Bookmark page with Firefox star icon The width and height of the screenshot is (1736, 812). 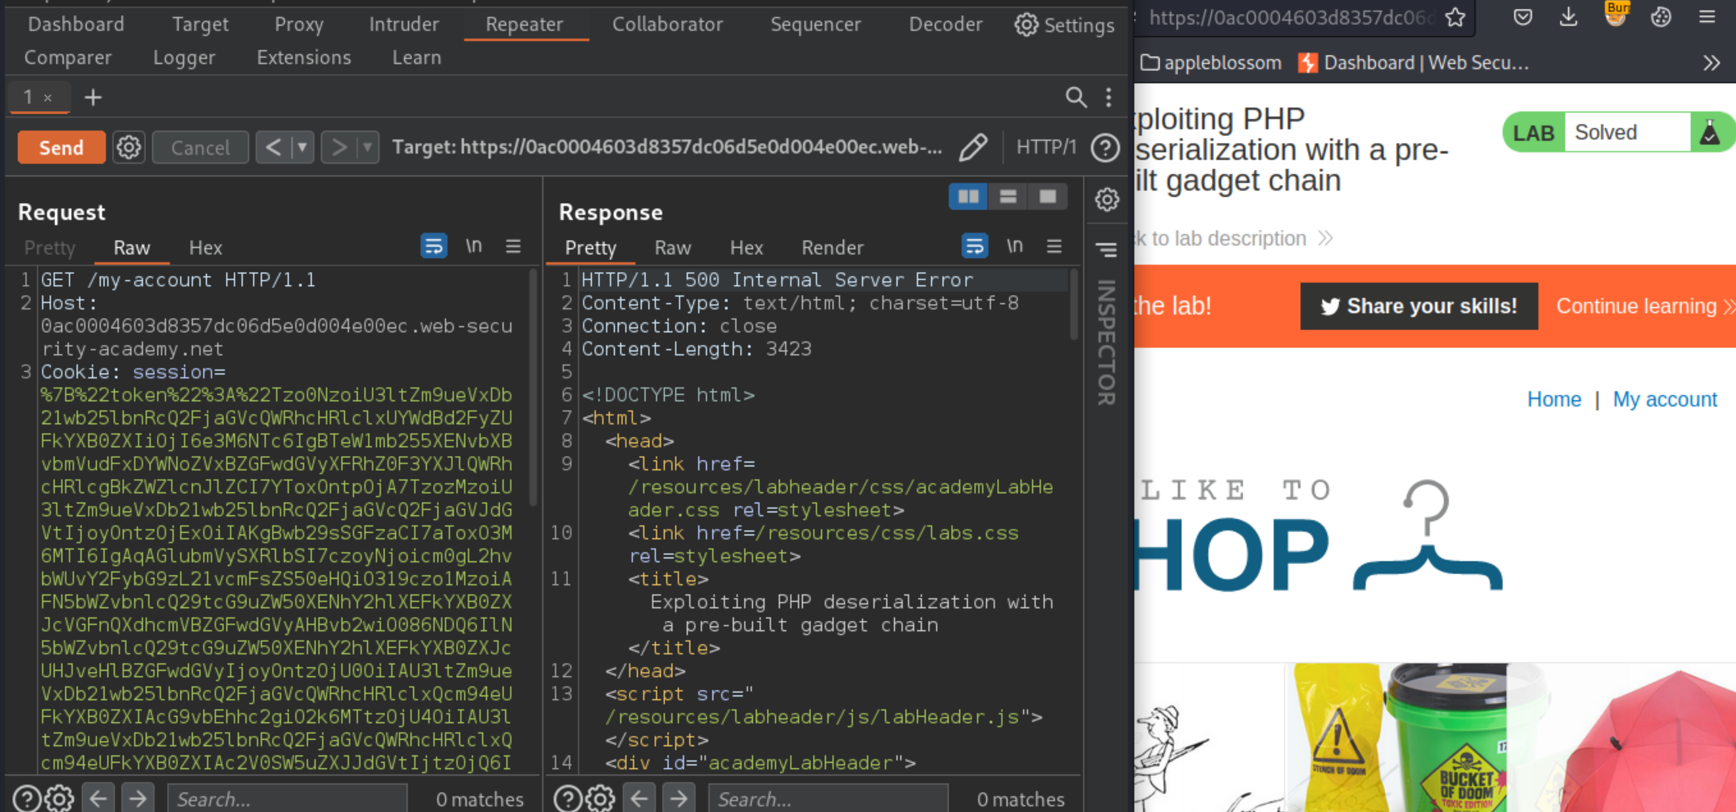1455,17
